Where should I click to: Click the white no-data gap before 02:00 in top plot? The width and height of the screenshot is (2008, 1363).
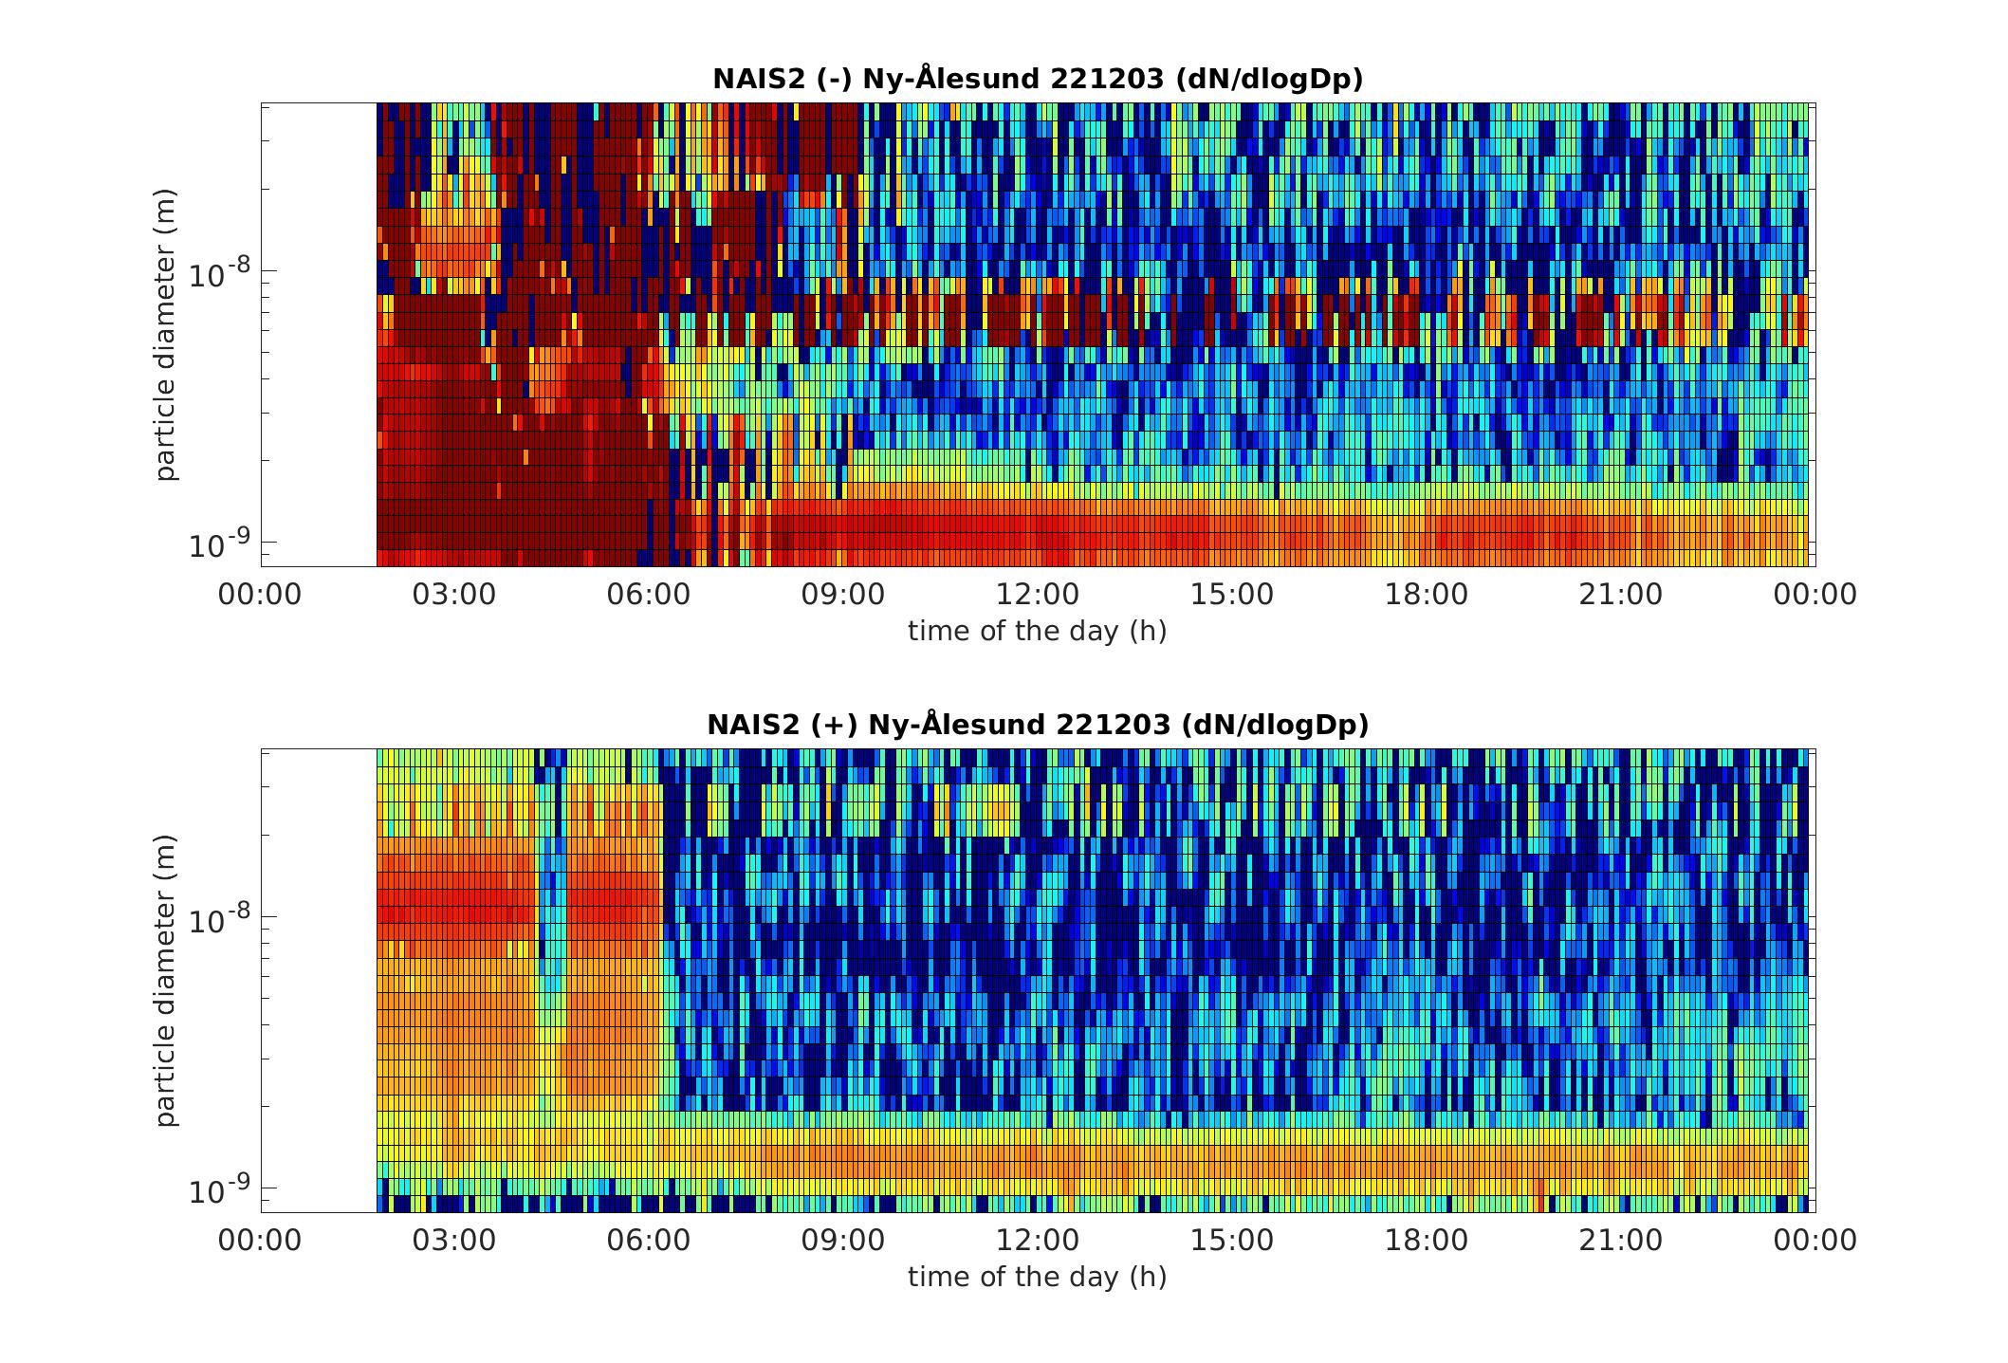[319, 335]
